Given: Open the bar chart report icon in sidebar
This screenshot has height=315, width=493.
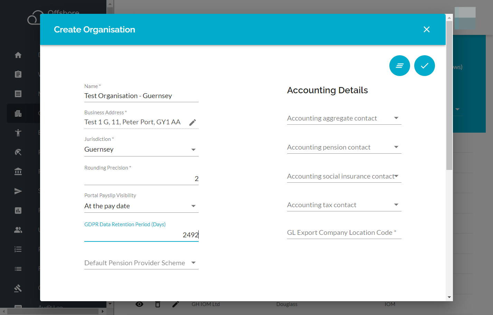Looking at the screenshot, I should click(x=18, y=210).
